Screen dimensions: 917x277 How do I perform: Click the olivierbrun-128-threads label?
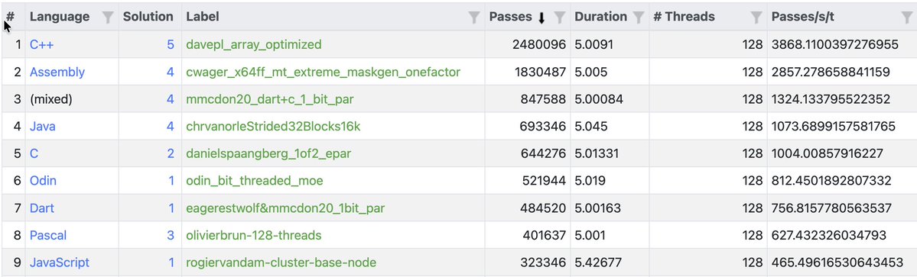coord(254,235)
